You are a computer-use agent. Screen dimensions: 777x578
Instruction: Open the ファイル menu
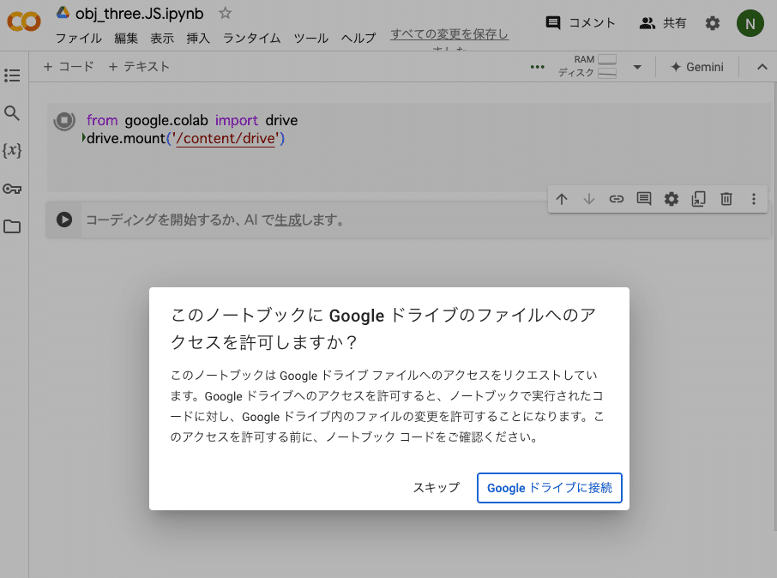click(79, 39)
